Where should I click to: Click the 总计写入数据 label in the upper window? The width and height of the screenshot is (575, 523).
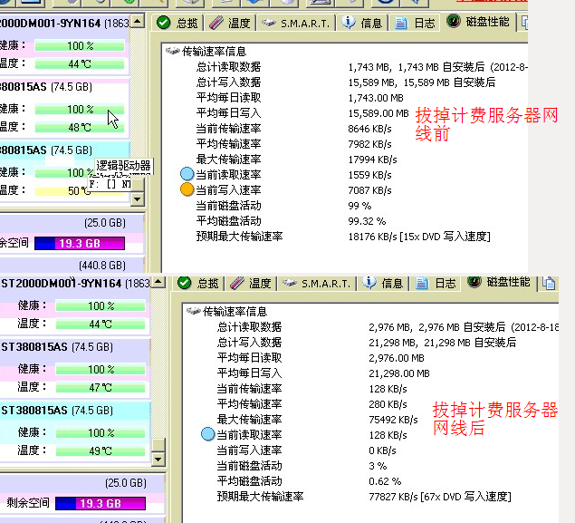coord(228,82)
